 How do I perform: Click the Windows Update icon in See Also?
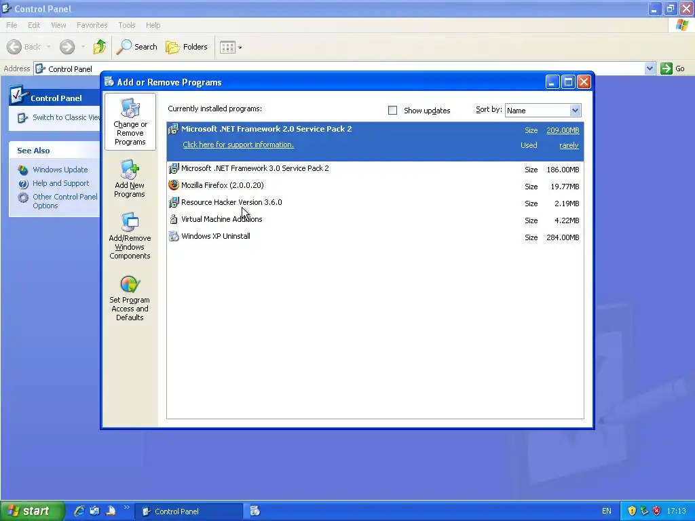23,170
